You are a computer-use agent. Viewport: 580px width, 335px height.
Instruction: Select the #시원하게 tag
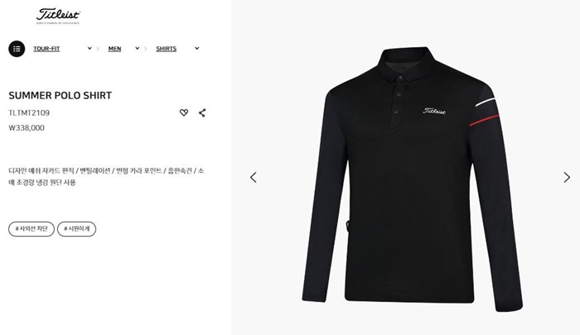click(76, 229)
